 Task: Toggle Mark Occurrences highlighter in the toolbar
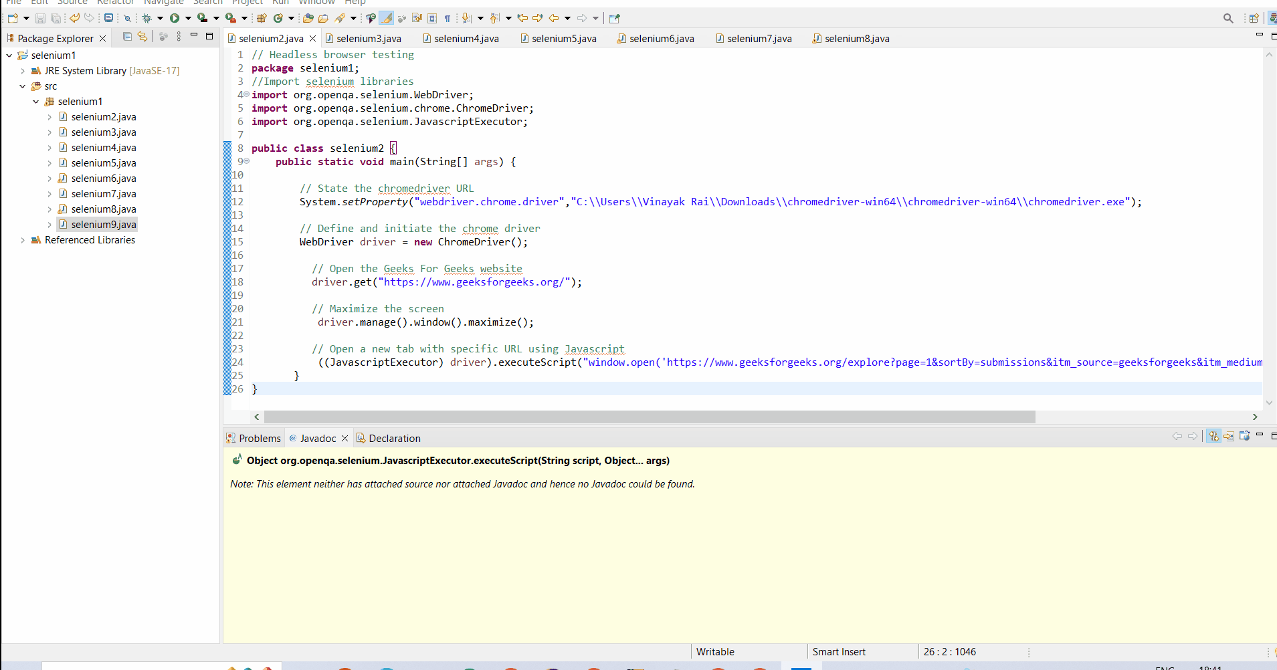(387, 18)
